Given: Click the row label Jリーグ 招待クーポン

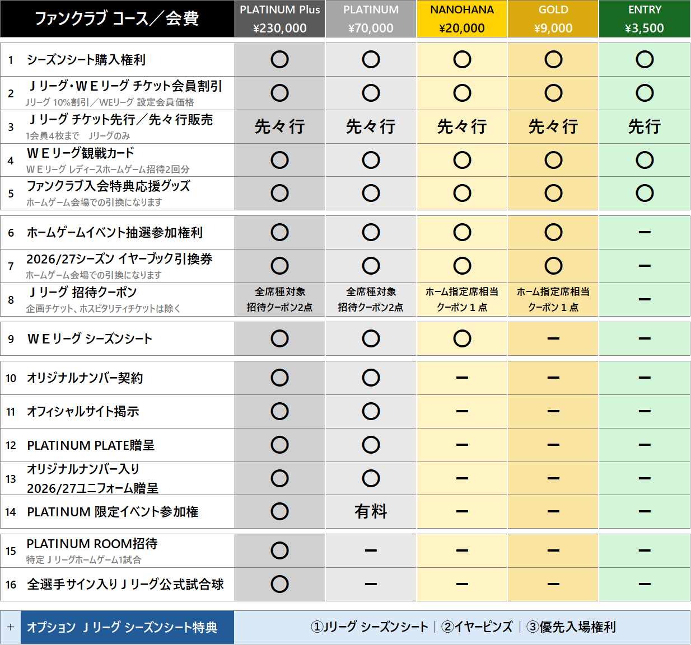Looking at the screenshot, I should tap(83, 293).
